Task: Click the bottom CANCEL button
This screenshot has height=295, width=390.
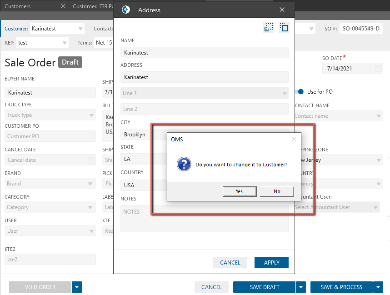Action: pos(211,287)
